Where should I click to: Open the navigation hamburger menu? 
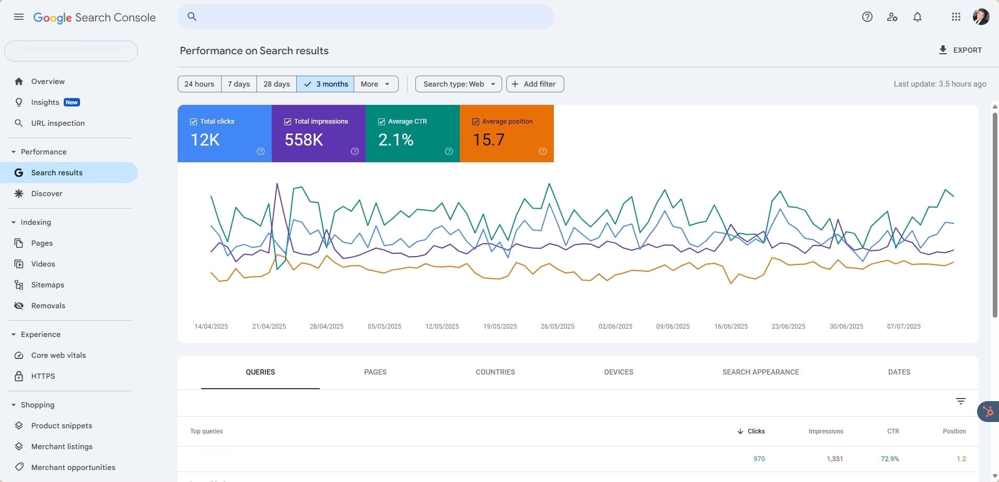(18, 17)
